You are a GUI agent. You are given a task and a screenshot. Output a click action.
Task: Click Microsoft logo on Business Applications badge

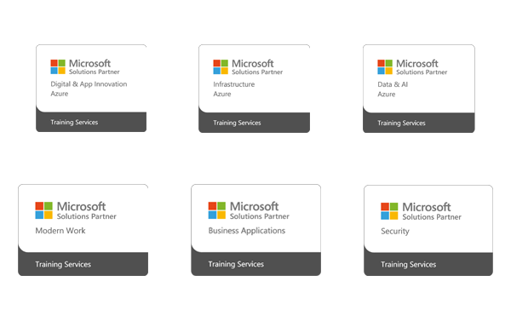click(217, 210)
